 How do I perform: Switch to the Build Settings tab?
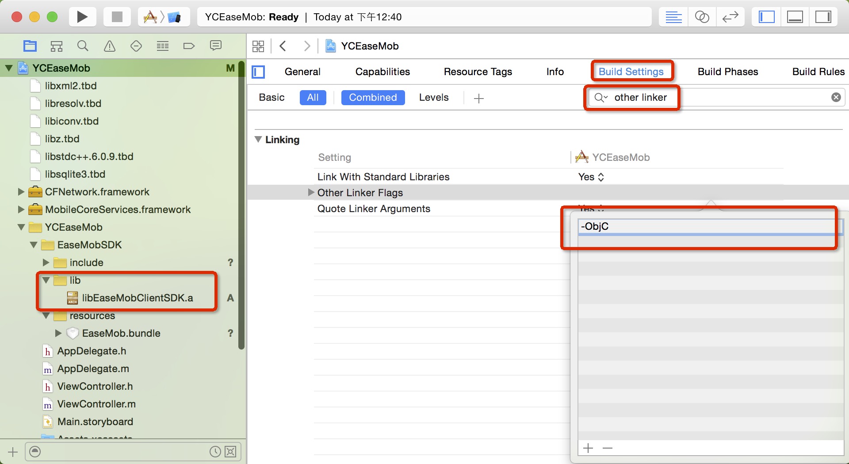[631, 72]
